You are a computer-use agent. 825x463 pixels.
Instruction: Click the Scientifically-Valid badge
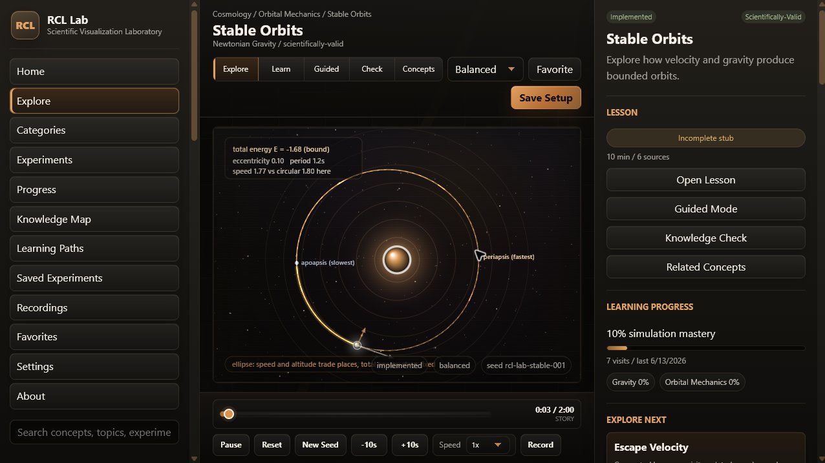coord(773,17)
